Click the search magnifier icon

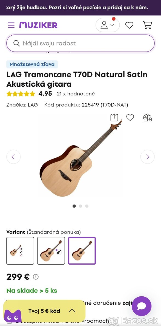tap(17, 43)
